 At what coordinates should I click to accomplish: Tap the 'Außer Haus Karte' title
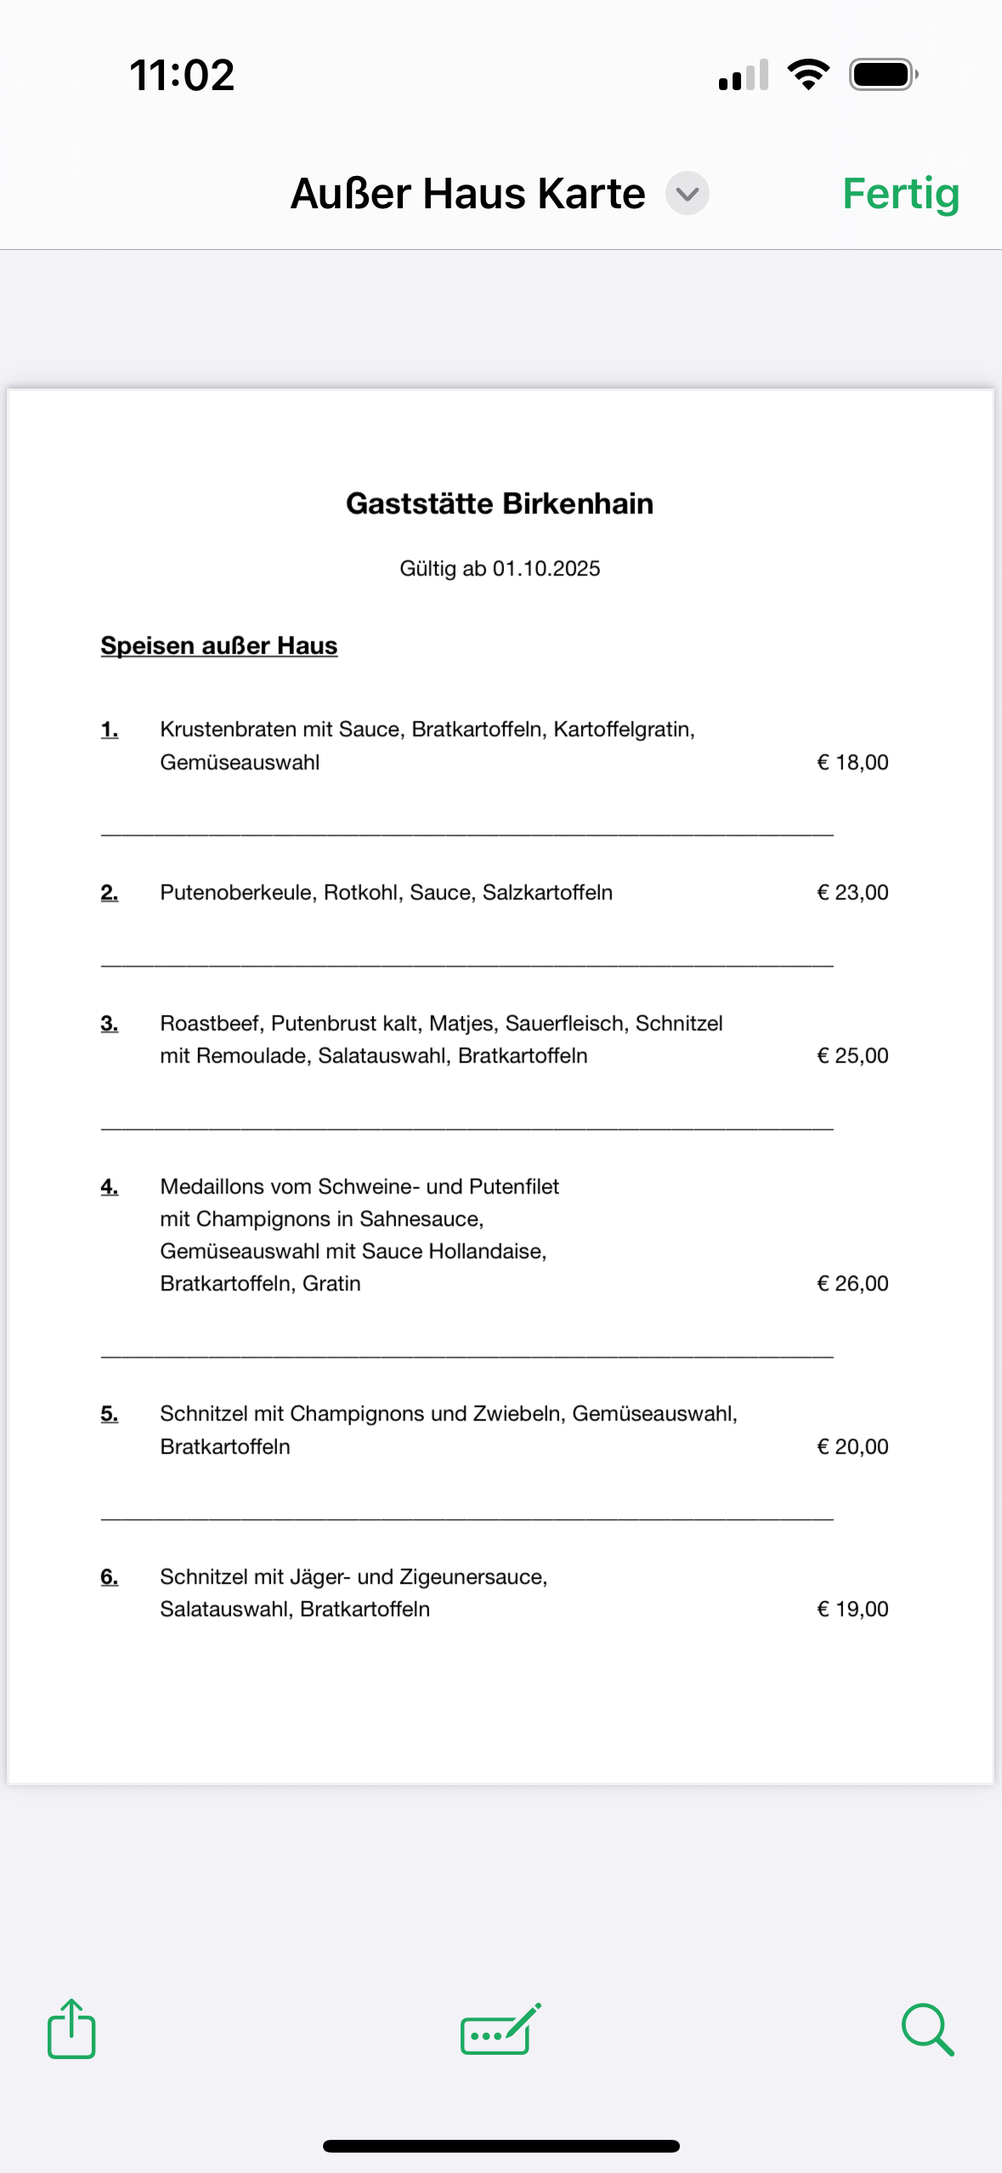(x=468, y=194)
